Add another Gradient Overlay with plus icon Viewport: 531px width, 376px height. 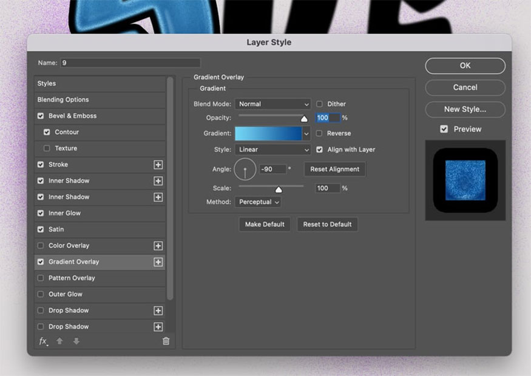pyautogui.click(x=158, y=262)
